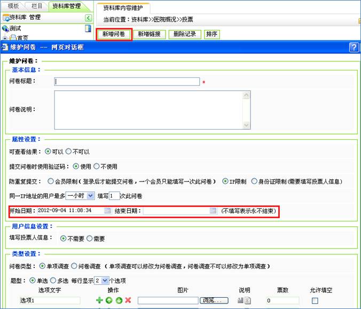Click the move-down arrow icon for 选项1
361x309 pixels.
(119, 300)
